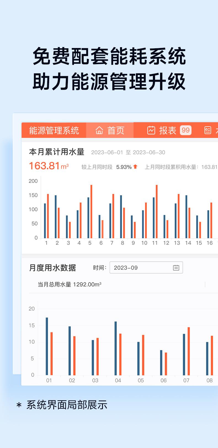Image resolution: width=218 pixels, height=448 pixels.
Task: Click the 能源管理系统 title
Action: point(54,130)
